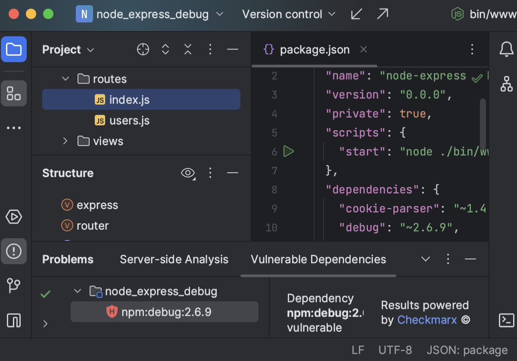
Task: Expand the views folder
Action: 65,141
